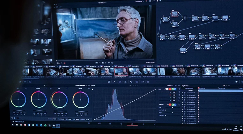Screen dimensions: 243x134
Task: Lock the Corrector 1 keyframe track
Action: coord(184,93)
